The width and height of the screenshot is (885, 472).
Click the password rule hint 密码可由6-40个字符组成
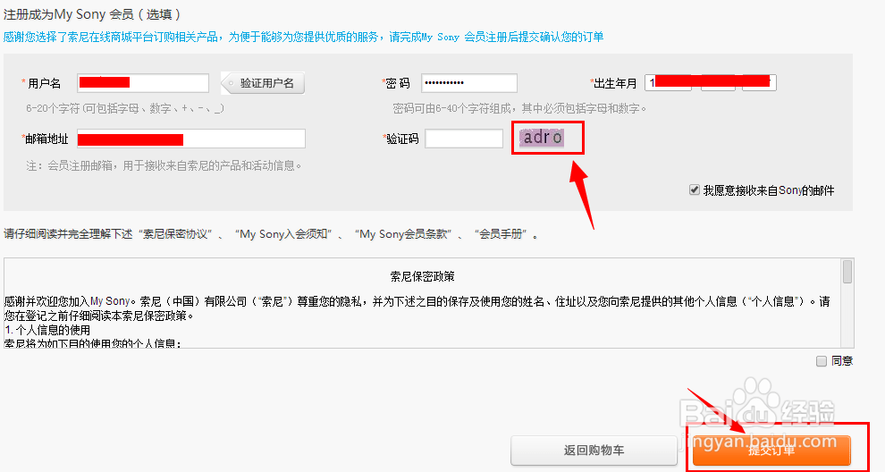click(x=519, y=108)
